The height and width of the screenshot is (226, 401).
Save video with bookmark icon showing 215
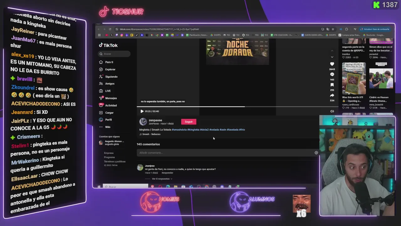[332, 85]
